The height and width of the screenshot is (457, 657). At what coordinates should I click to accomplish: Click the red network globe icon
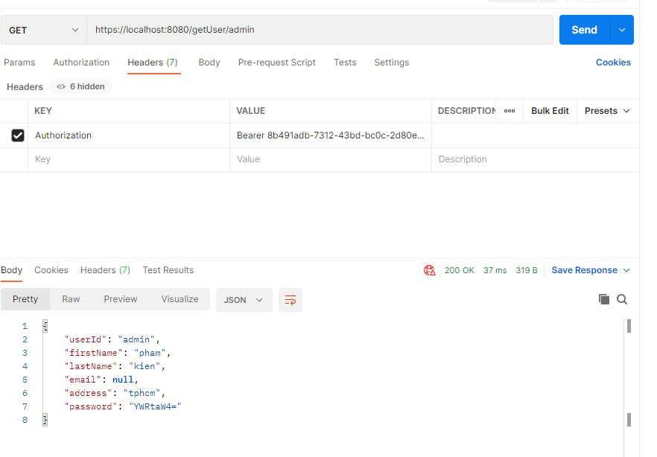point(430,270)
